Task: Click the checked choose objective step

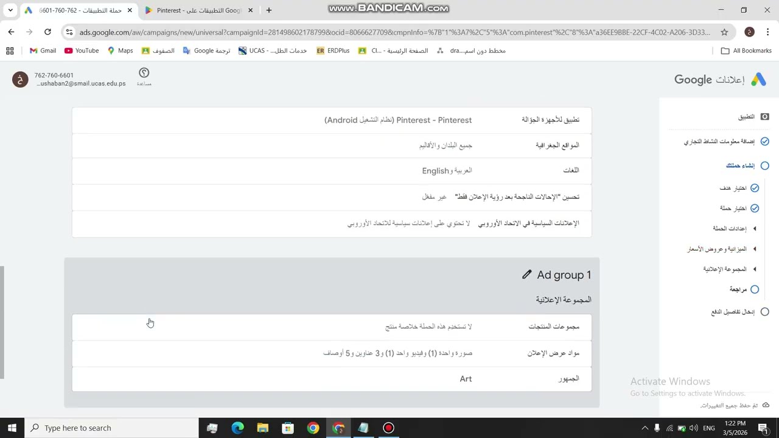Action: [755, 189]
